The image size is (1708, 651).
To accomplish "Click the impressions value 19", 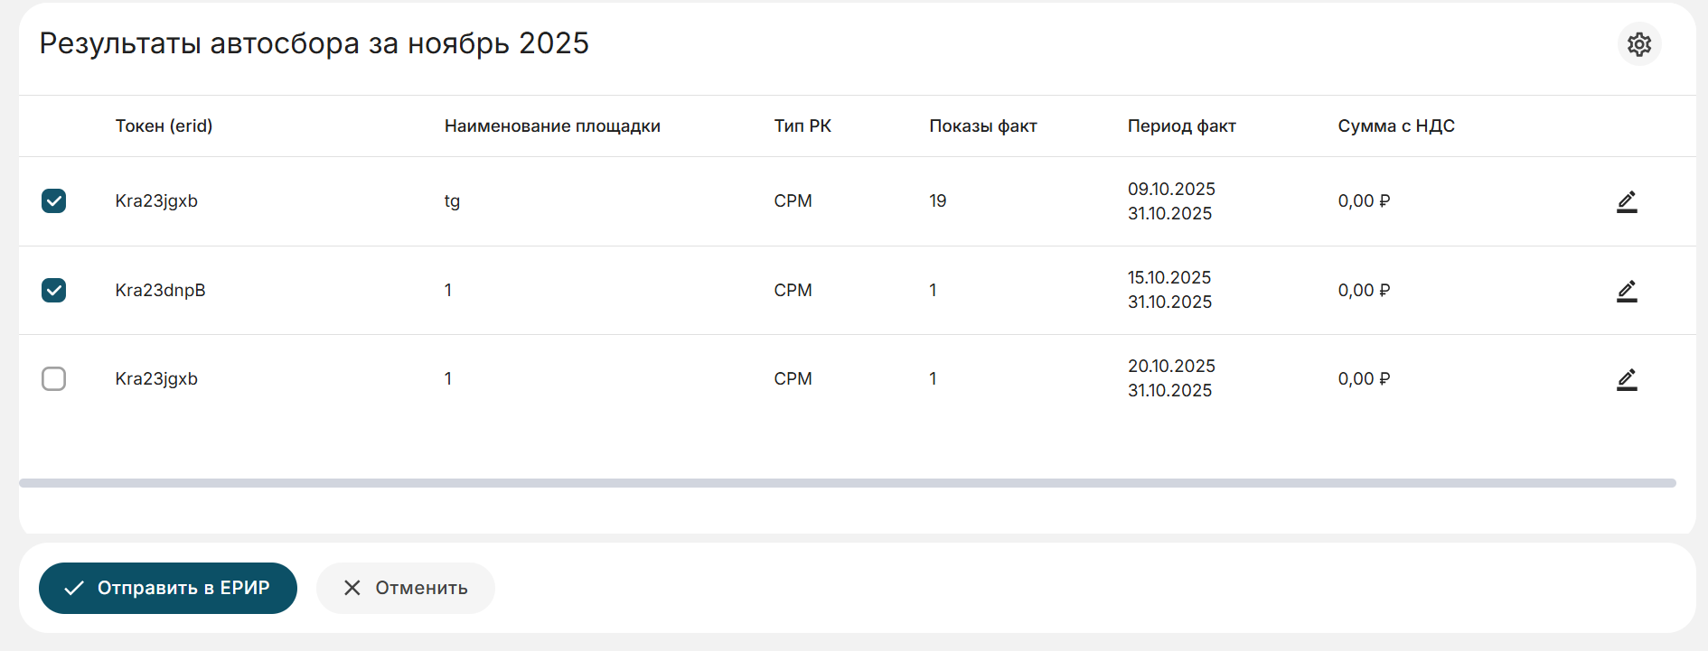I will pyautogui.click(x=937, y=200).
